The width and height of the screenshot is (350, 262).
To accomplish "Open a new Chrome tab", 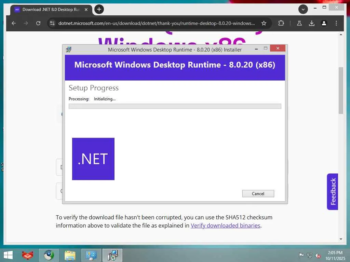I will 99,9.
